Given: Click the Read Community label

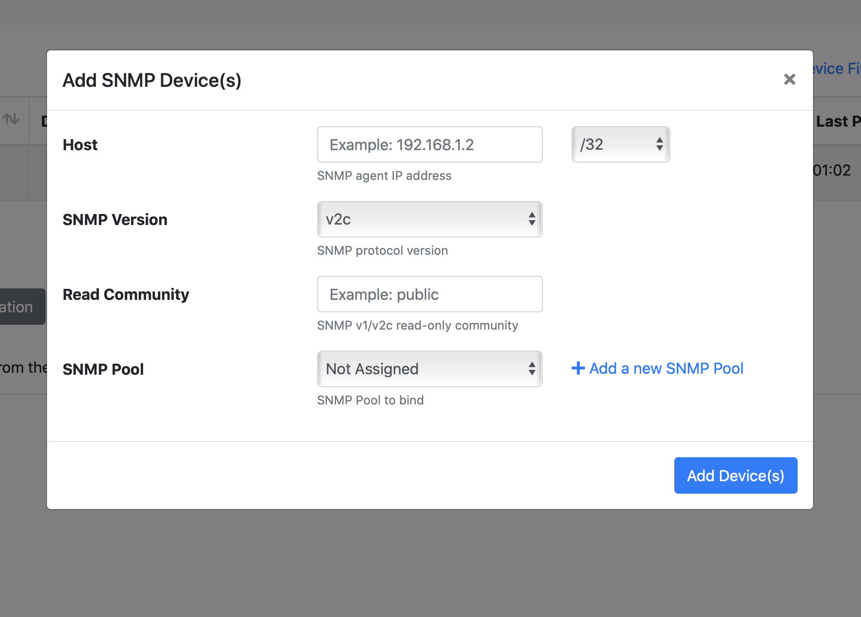Looking at the screenshot, I should [126, 295].
